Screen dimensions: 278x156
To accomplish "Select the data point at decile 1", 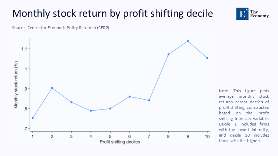I will (x=33, y=118).
